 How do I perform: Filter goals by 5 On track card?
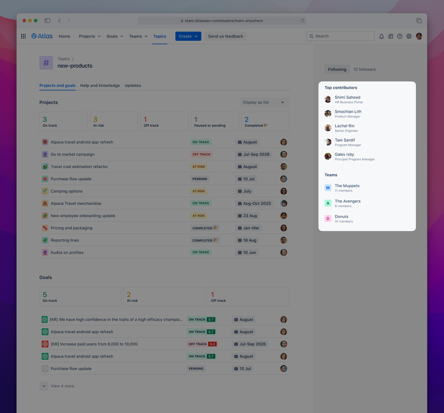pyautogui.click(x=80, y=297)
